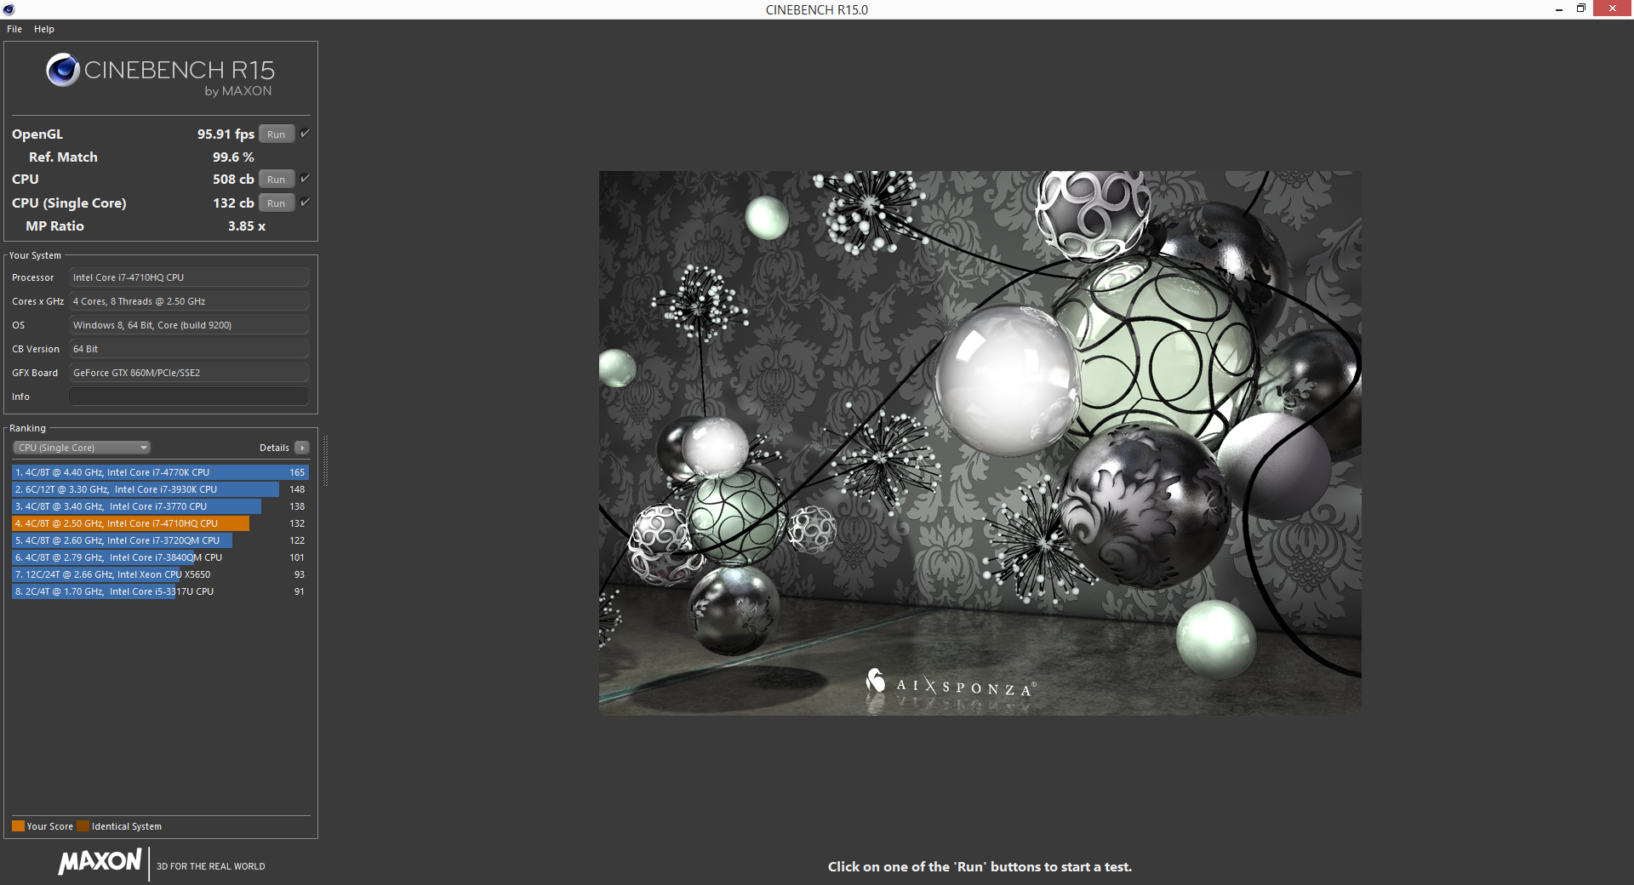Screen dimensions: 1634x885
Task: Click the side panel splitter handle
Action: click(325, 460)
